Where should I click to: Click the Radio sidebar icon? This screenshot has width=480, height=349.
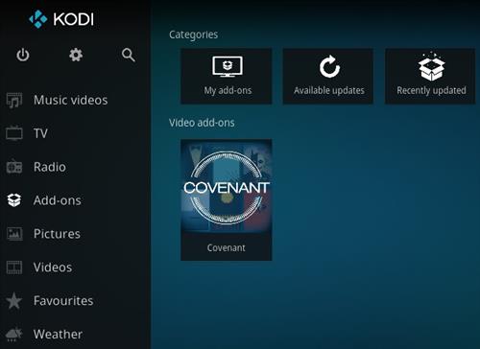[14, 167]
